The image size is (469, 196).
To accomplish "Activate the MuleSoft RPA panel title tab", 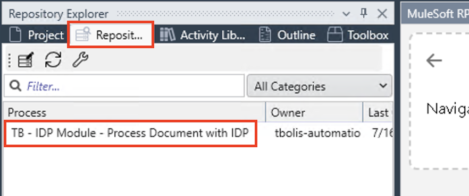I will click(435, 14).
